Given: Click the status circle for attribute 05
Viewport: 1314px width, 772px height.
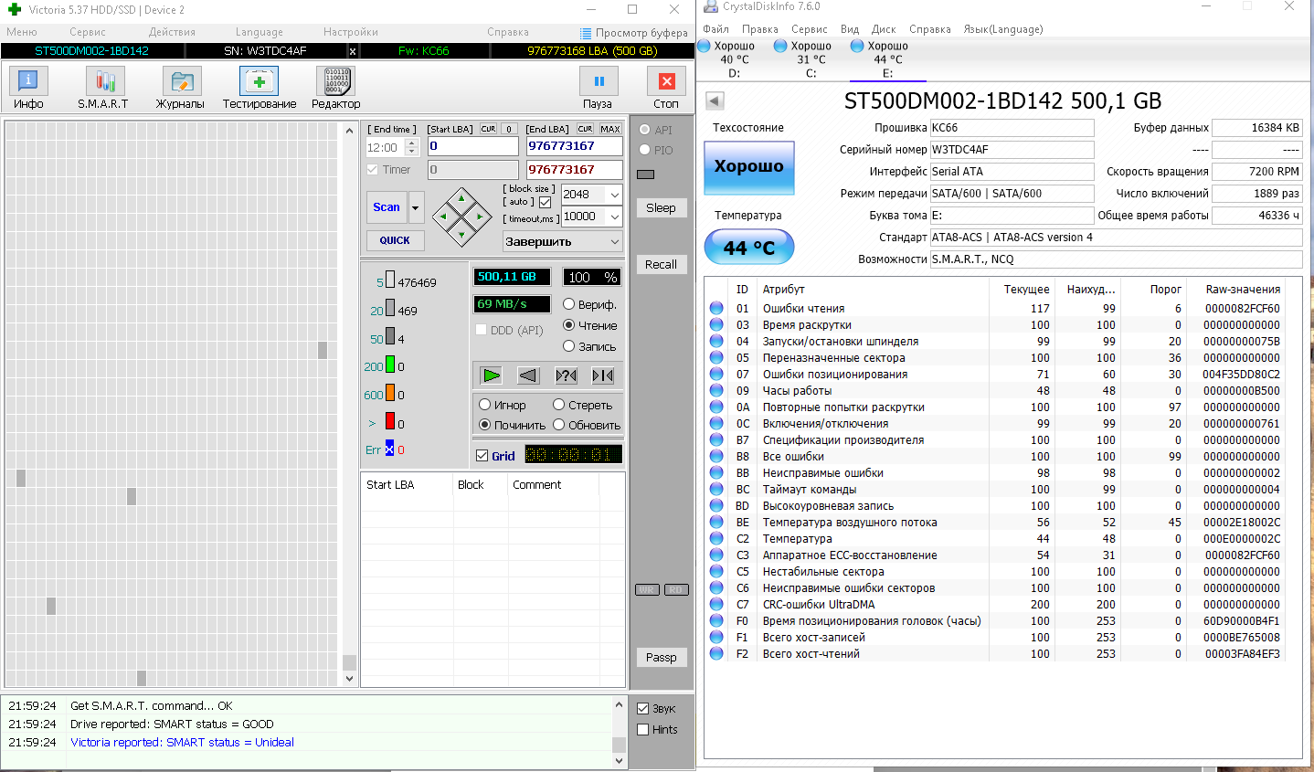Looking at the screenshot, I should (x=716, y=358).
